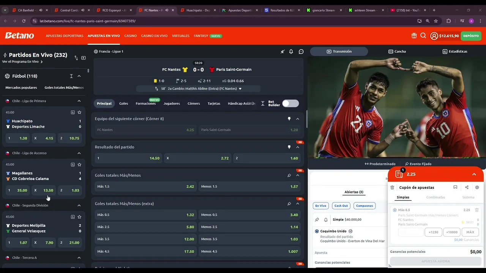
Task: Open Ver el Programa En Vivo link
Action: pyautogui.click(x=22, y=61)
